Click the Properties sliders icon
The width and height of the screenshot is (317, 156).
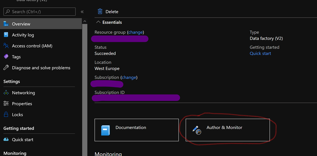coord(6,104)
